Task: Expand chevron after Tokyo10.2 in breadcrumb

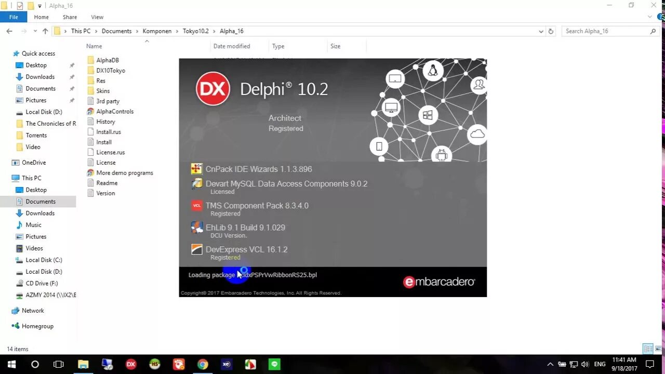Action: 214,31
